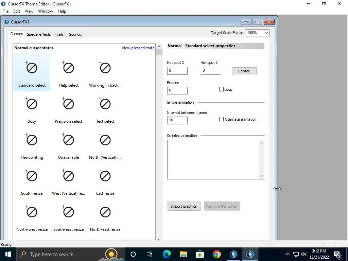Viewport: 348px width, 261px height.
Task: Switch to the Trails tab
Action: (x=59, y=34)
